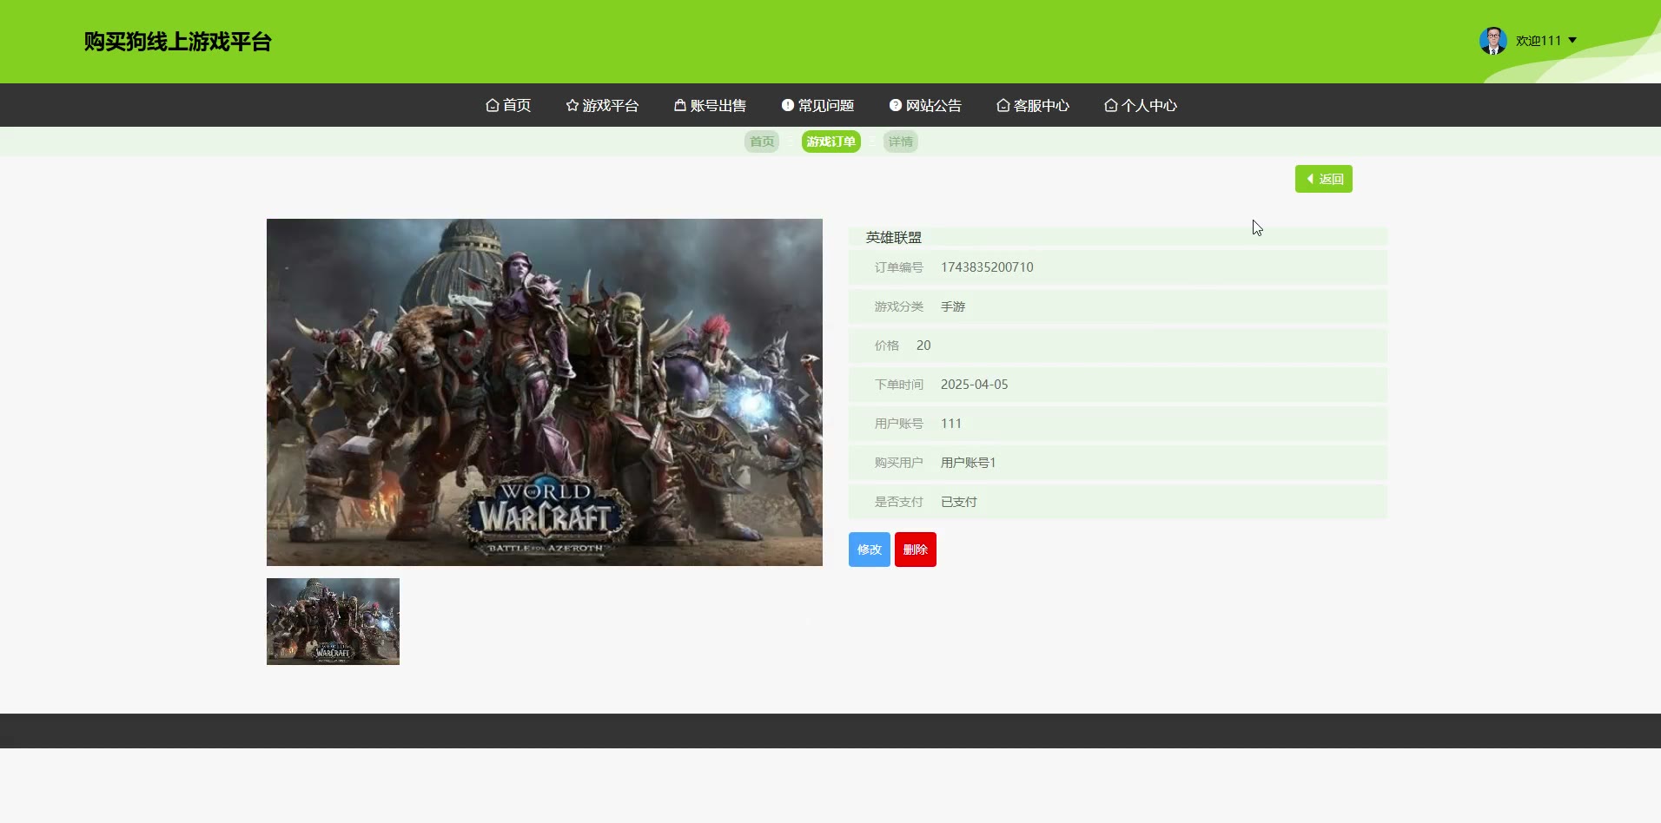This screenshot has width=1661, height=823.
Task: Click the 是否支付 field label
Action: (x=899, y=502)
